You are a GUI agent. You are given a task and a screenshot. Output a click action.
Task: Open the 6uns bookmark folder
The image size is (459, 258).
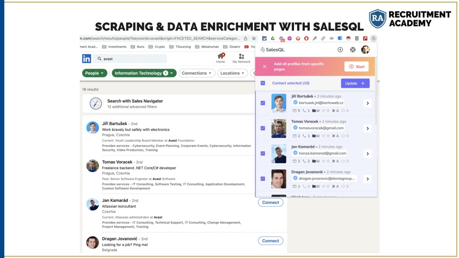point(137,47)
